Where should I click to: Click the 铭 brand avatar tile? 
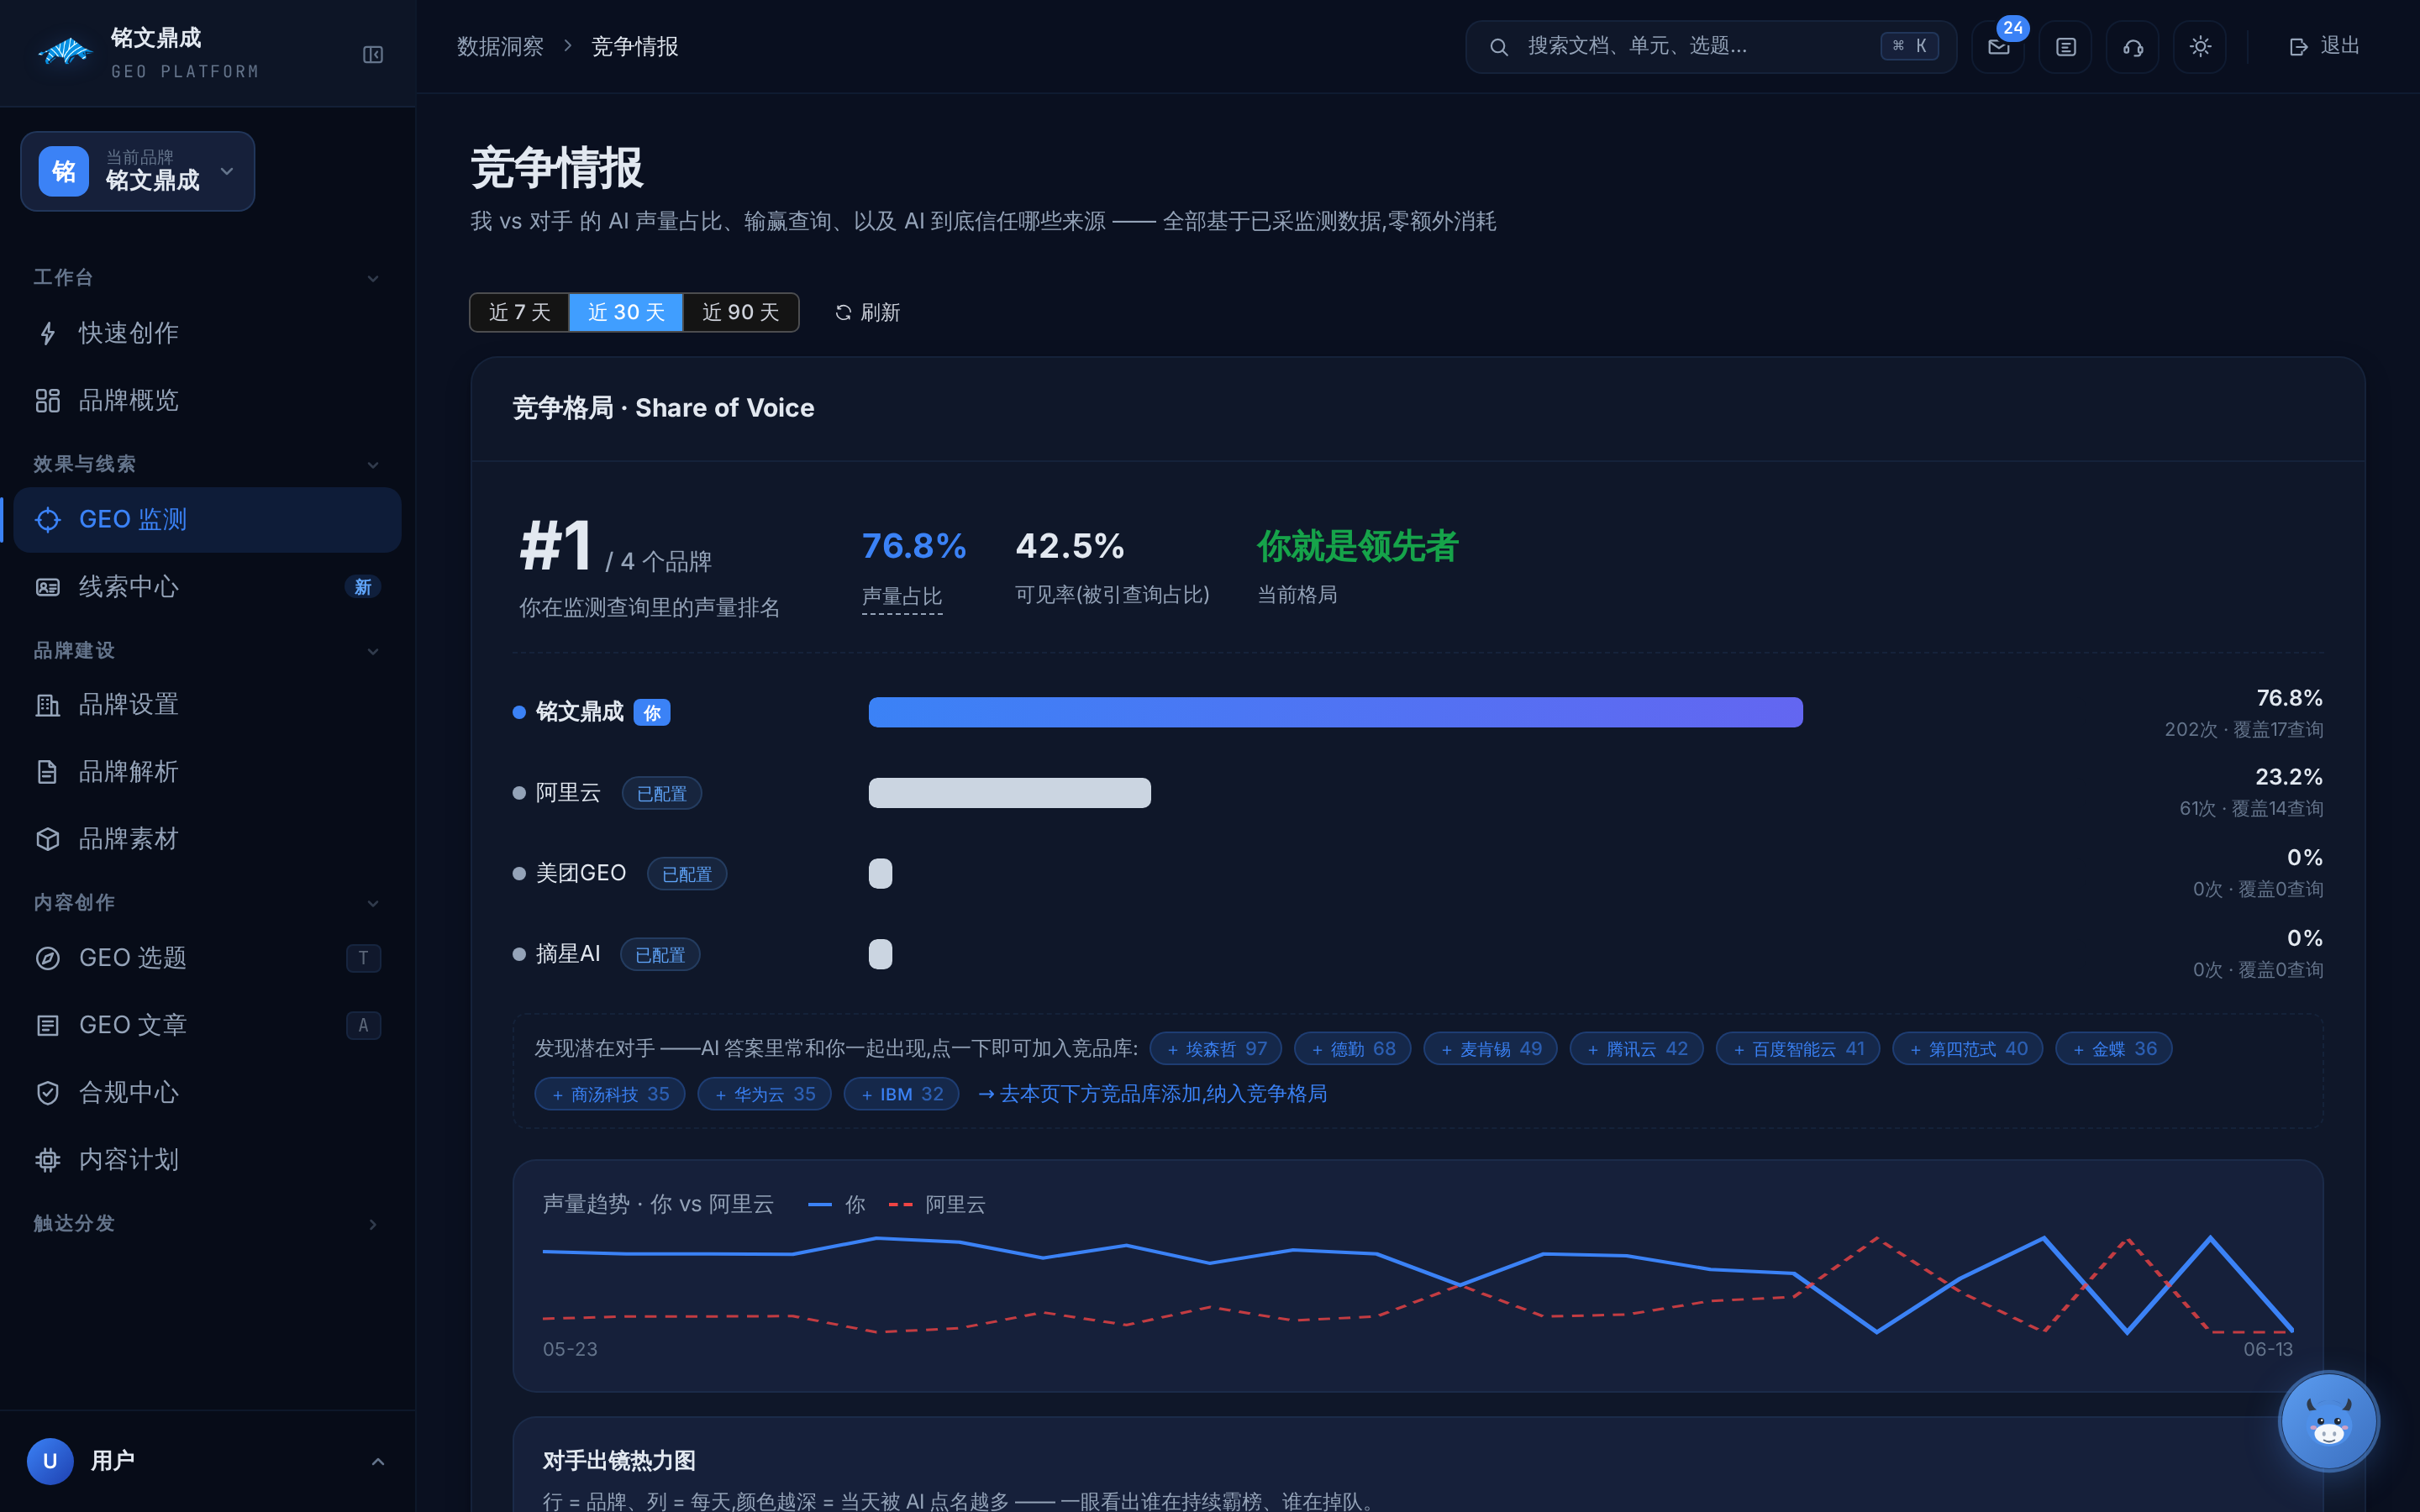[64, 171]
